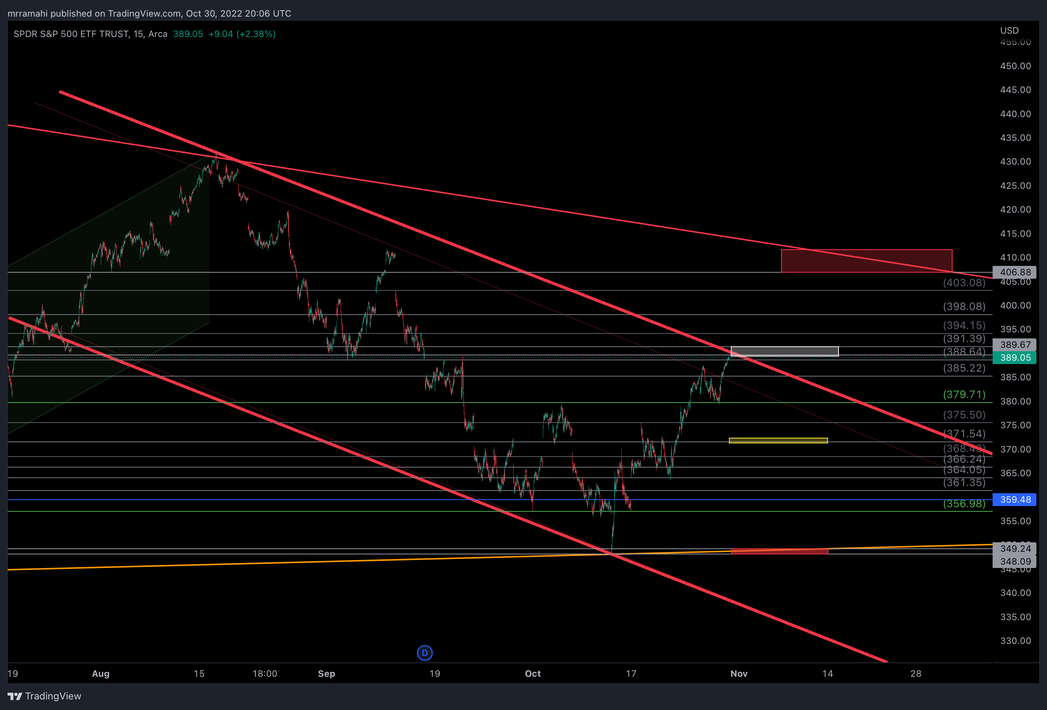Click the green (379.71) level label

[x=964, y=394]
